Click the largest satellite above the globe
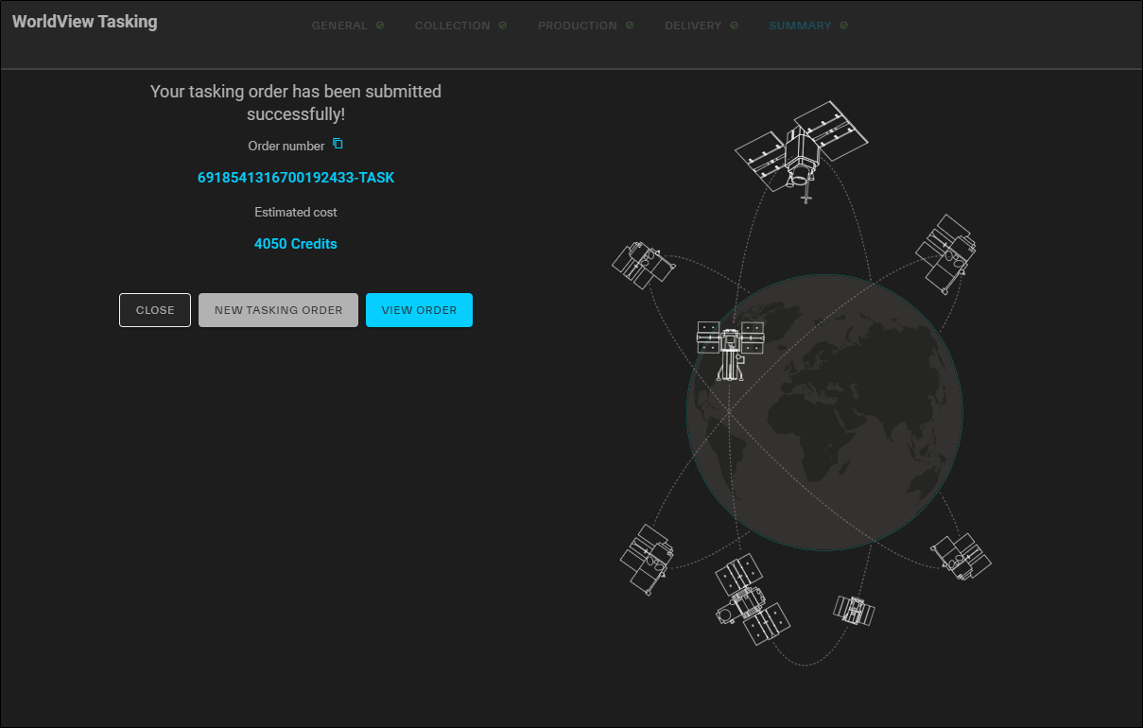The image size is (1143, 728). click(802, 147)
